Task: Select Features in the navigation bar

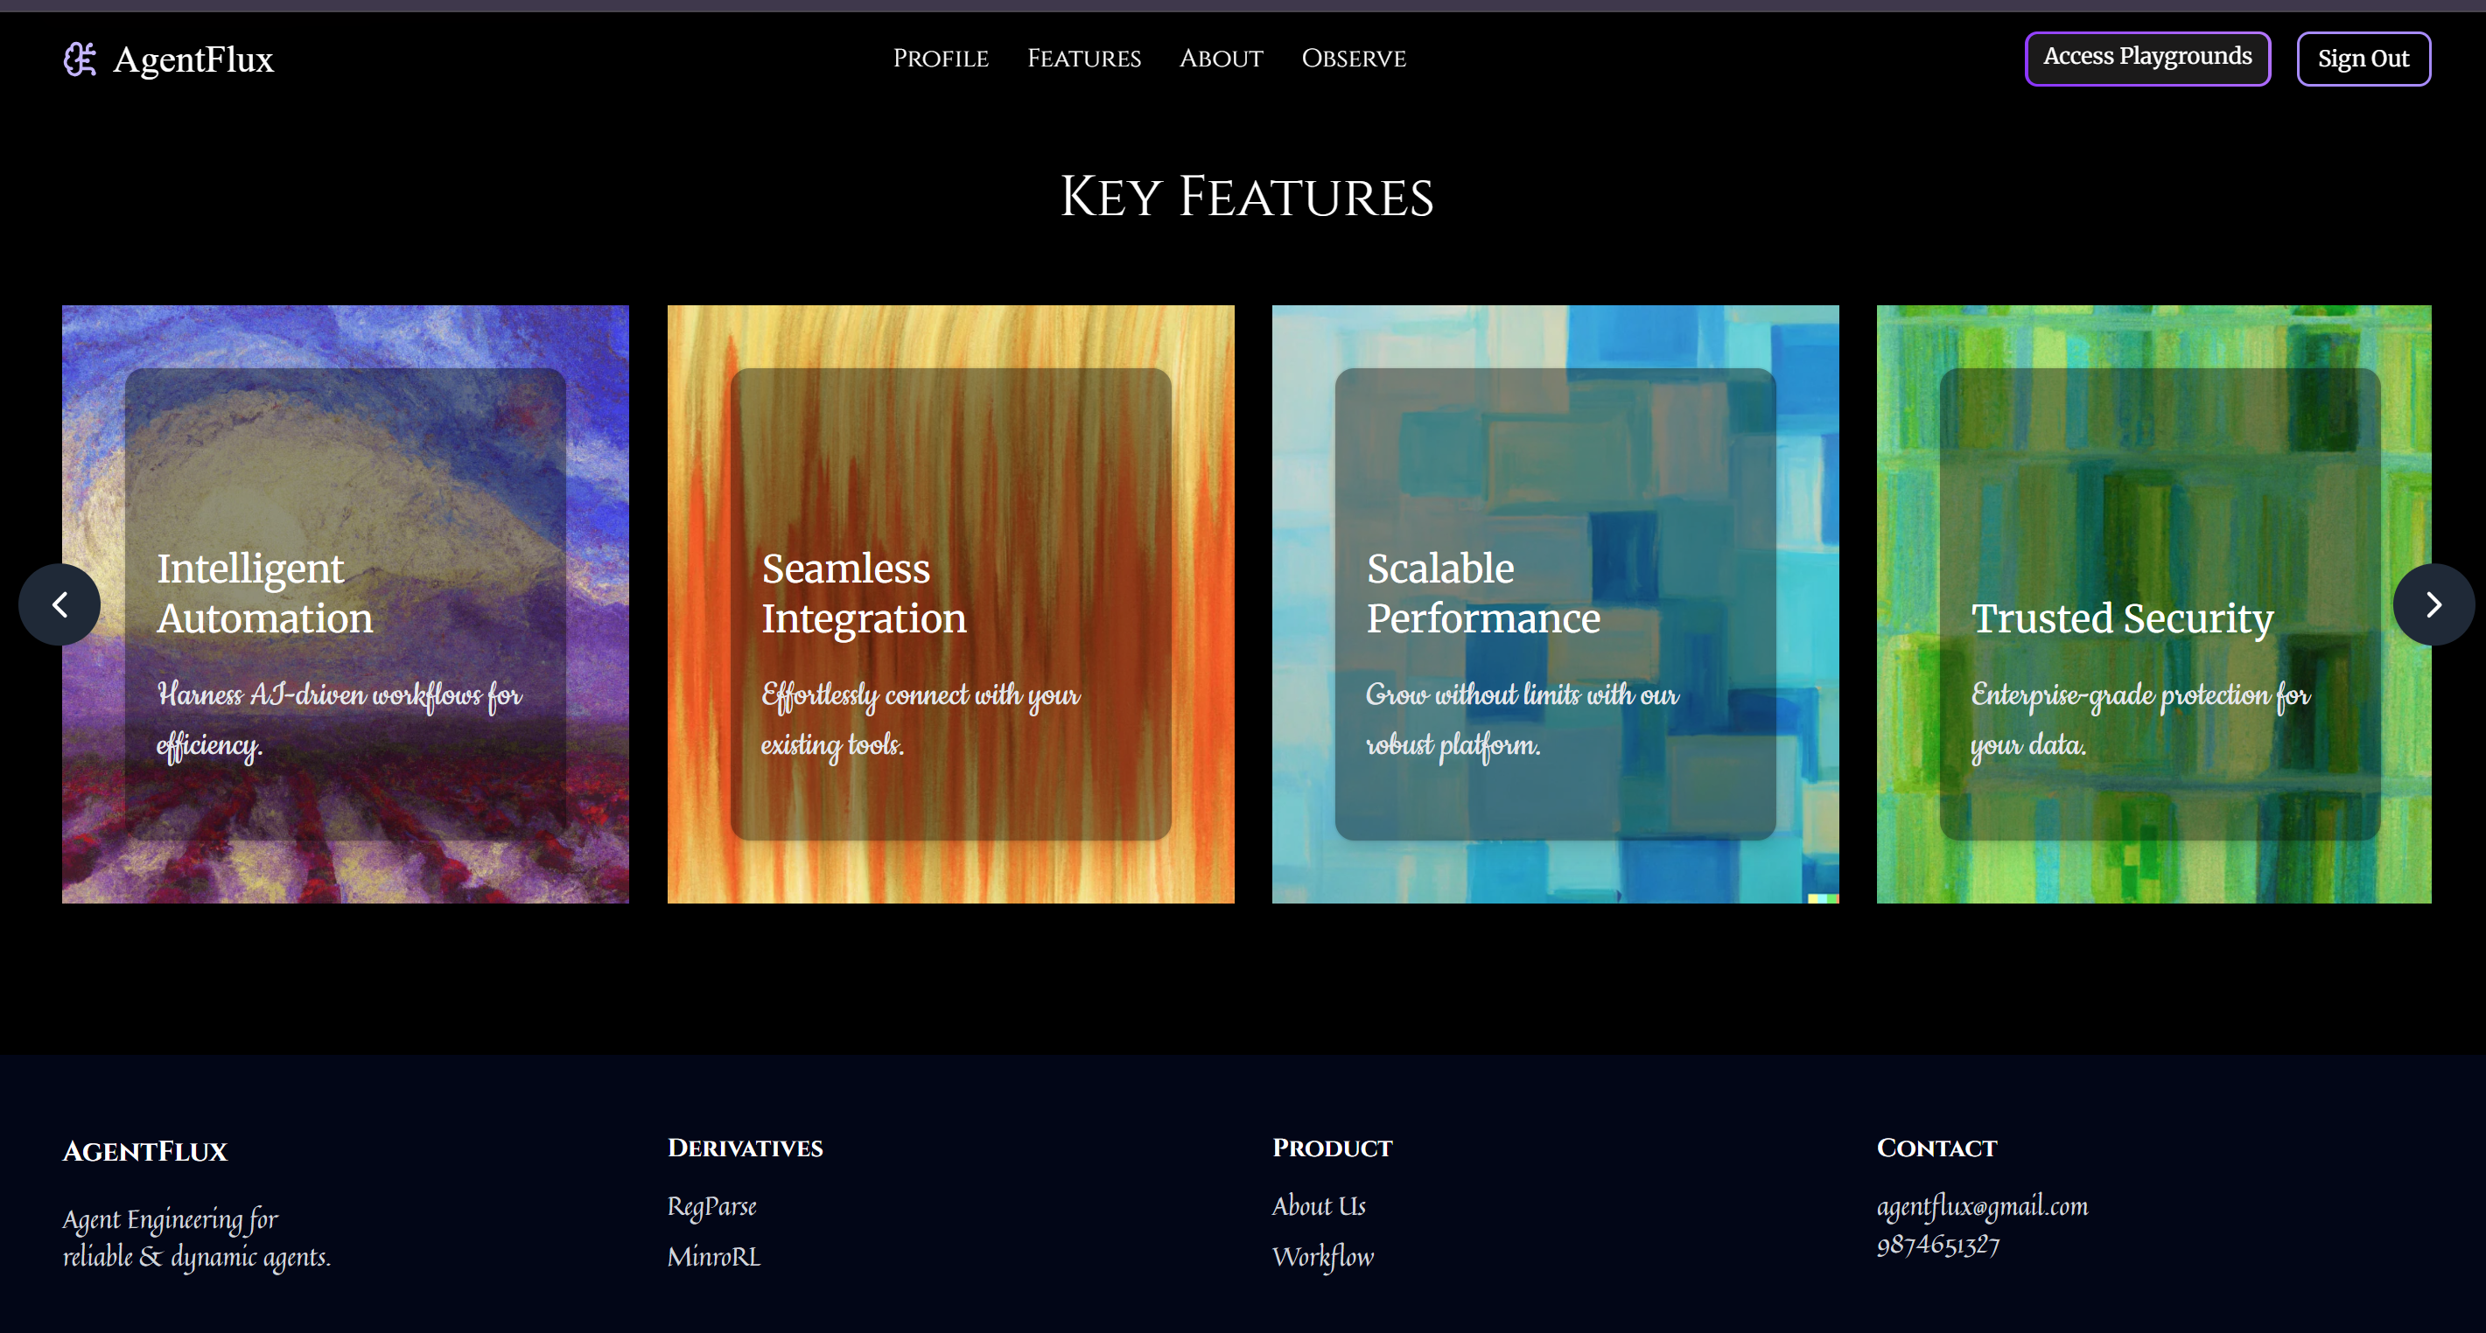Action: [x=1084, y=59]
